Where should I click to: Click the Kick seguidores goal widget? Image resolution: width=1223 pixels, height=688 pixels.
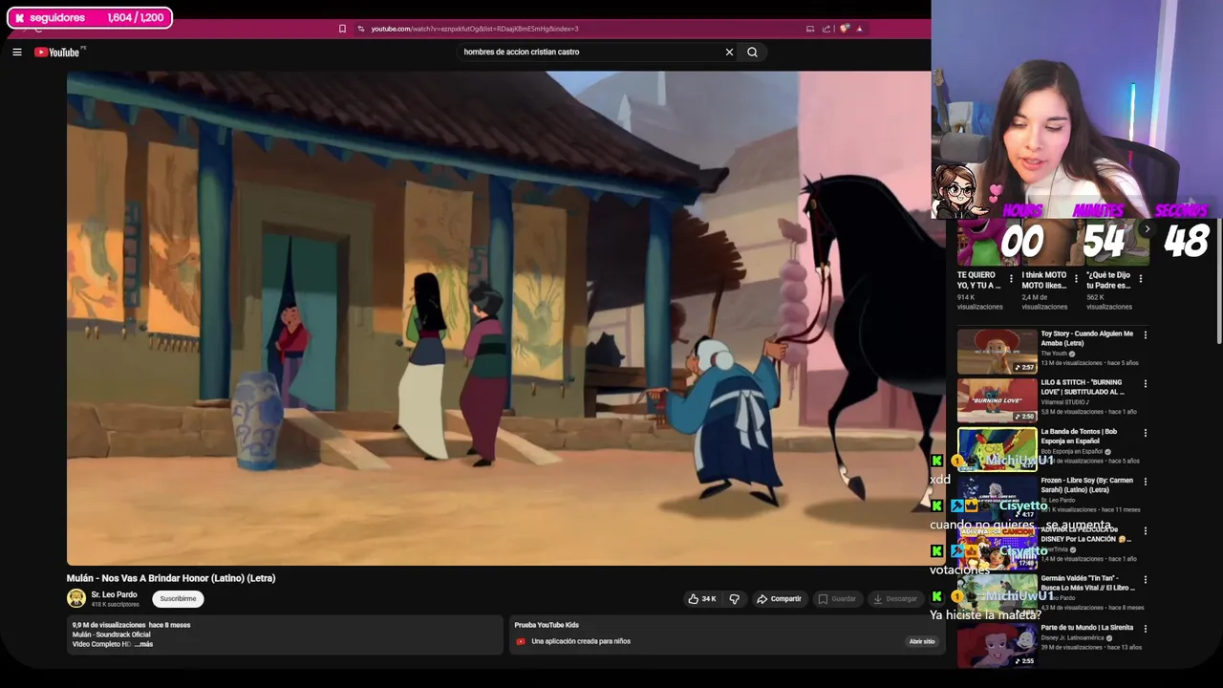pyautogui.click(x=90, y=17)
